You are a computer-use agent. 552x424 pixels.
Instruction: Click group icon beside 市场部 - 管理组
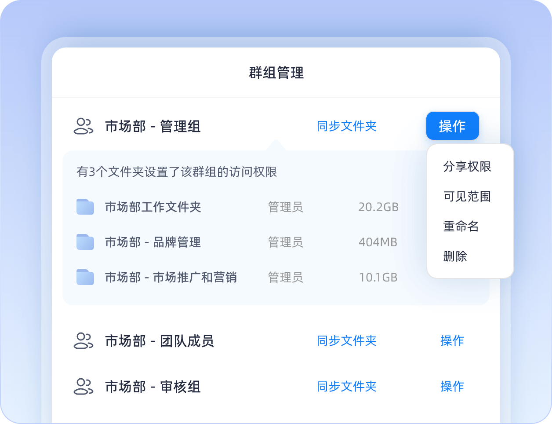tap(83, 126)
